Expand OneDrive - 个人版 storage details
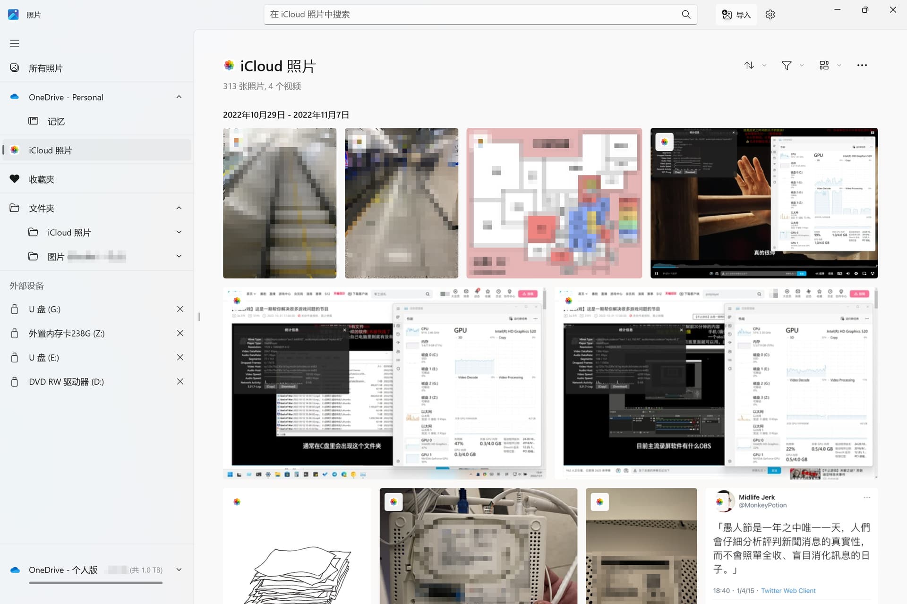Screen dimensions: 907x604 pyautogui.click(x=179, y=570)
